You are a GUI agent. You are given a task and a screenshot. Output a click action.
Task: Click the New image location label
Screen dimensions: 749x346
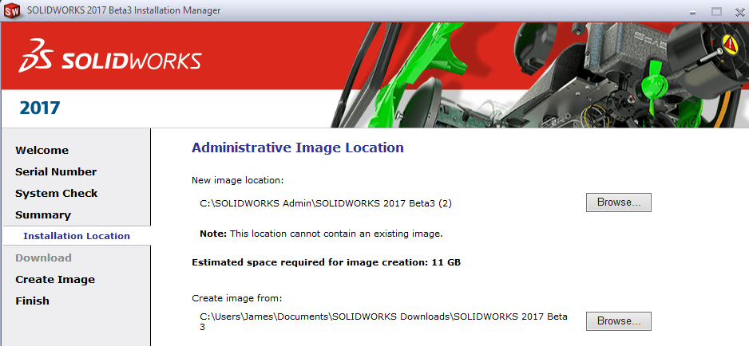tap(238, 180)
